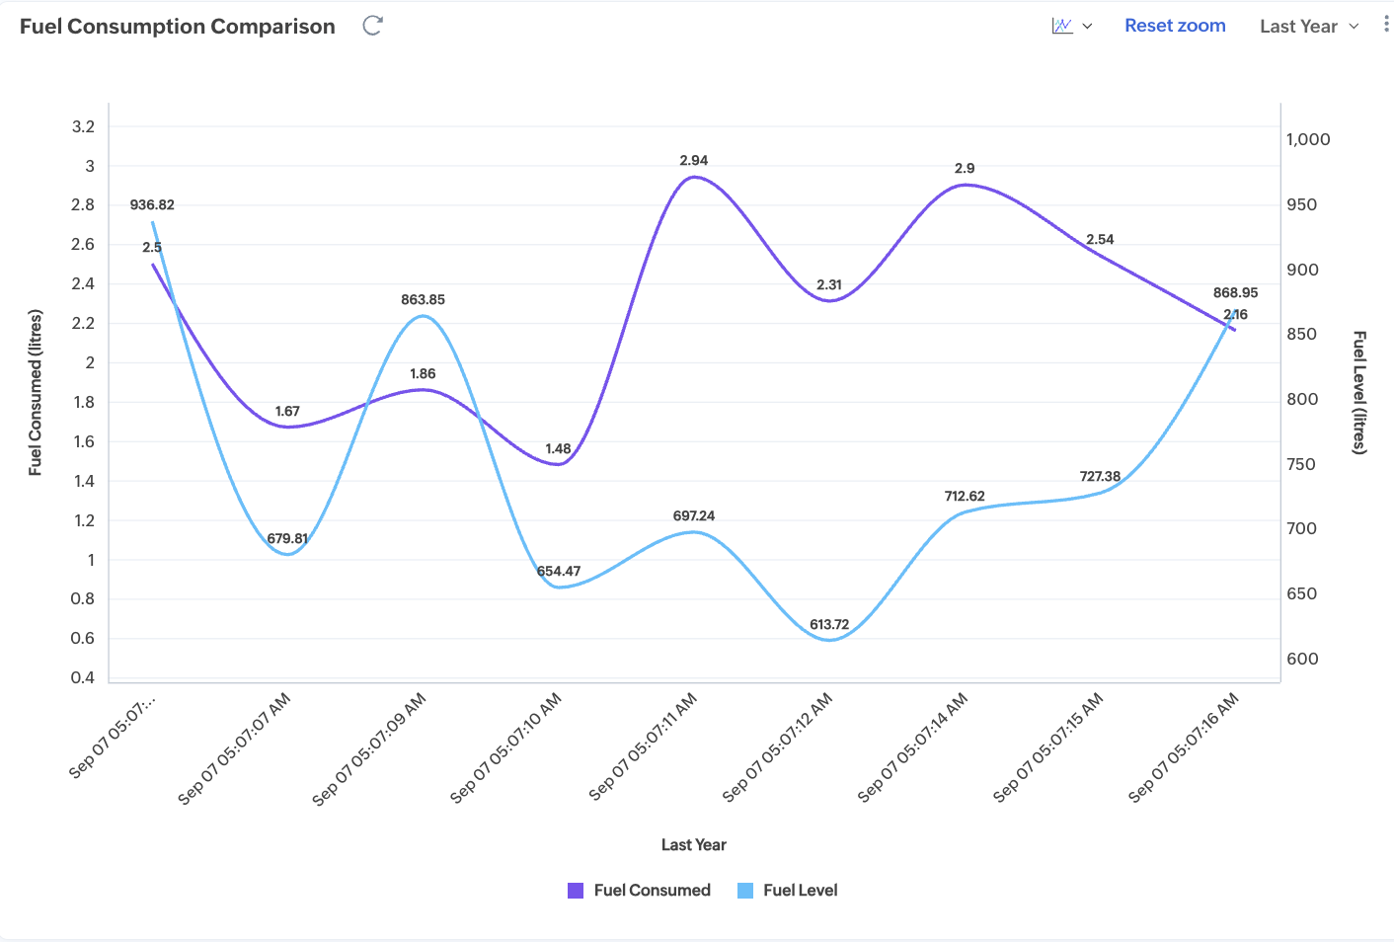The image size is (1394, 942).
Task: Click the 613.72 Fuel Level lowest point
Action: click(829, 640)
